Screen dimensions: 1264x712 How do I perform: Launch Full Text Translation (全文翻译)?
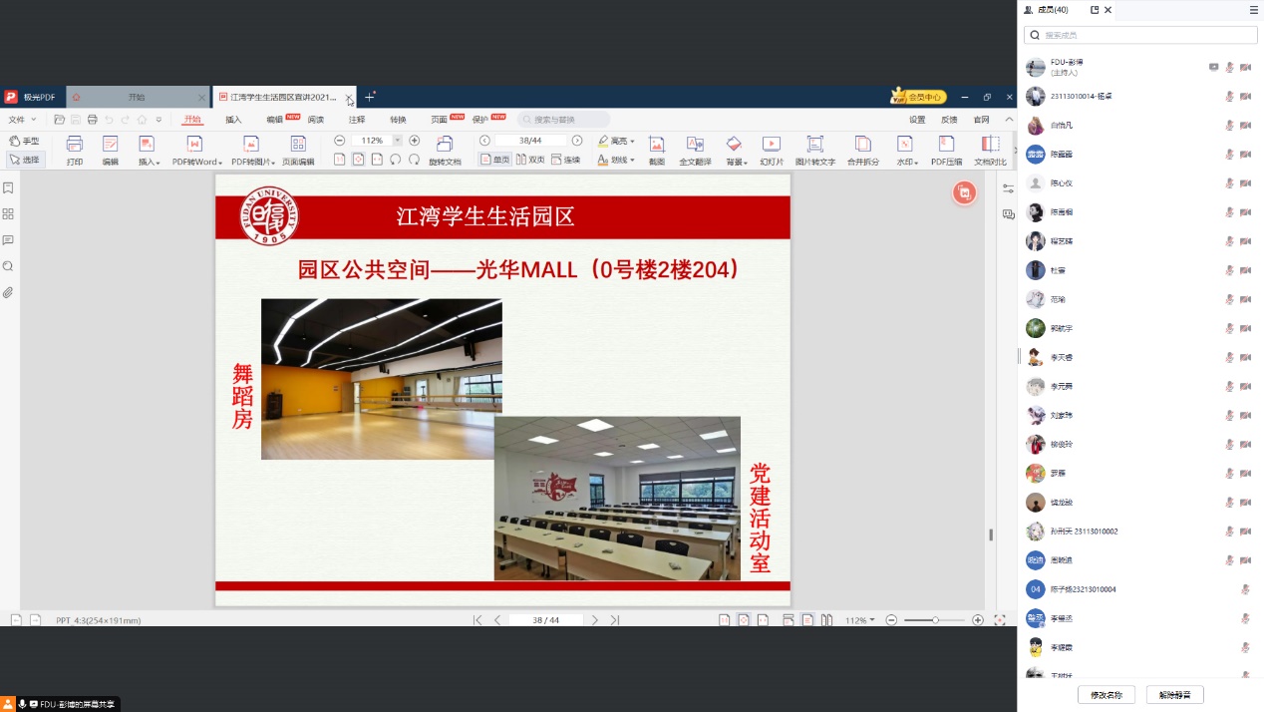pyautogui.click(x=695, y=150)
